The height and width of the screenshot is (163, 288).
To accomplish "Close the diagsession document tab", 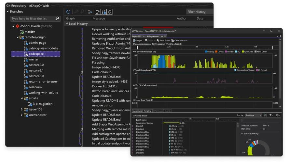I will 165,37.
